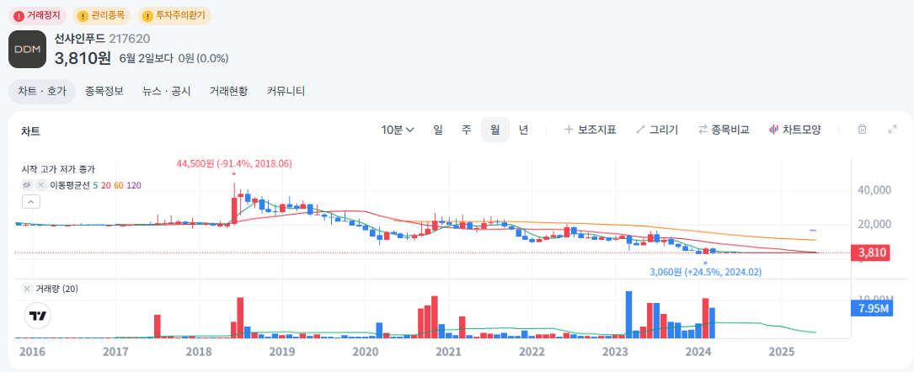Click the 40,000 price axis label
914x372 pixels.
click(875, 189)
